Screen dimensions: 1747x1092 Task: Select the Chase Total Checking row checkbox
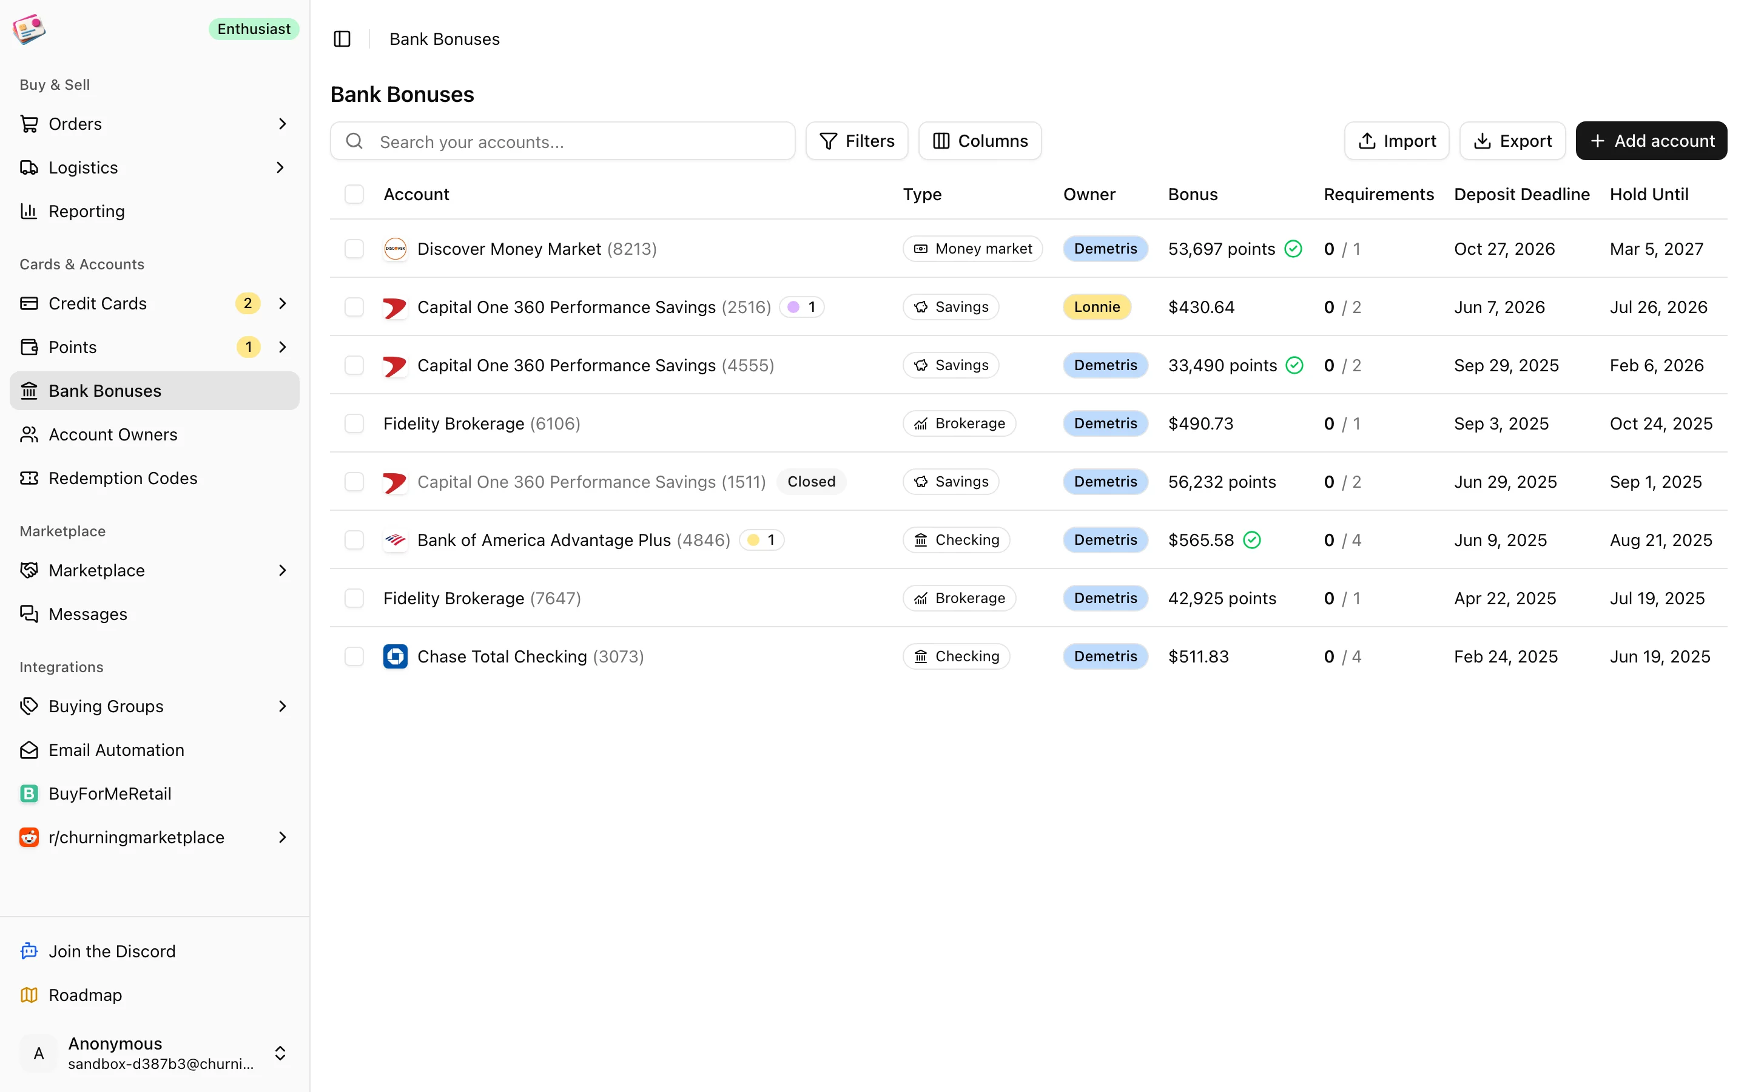[354, 656]
